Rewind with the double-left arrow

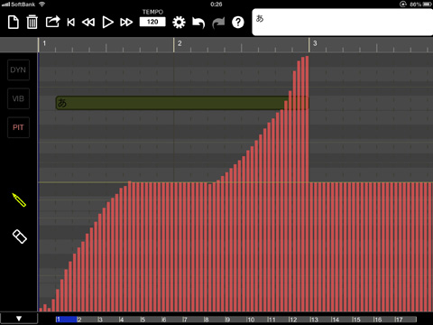pyautogui.click(x=88, y=23)
